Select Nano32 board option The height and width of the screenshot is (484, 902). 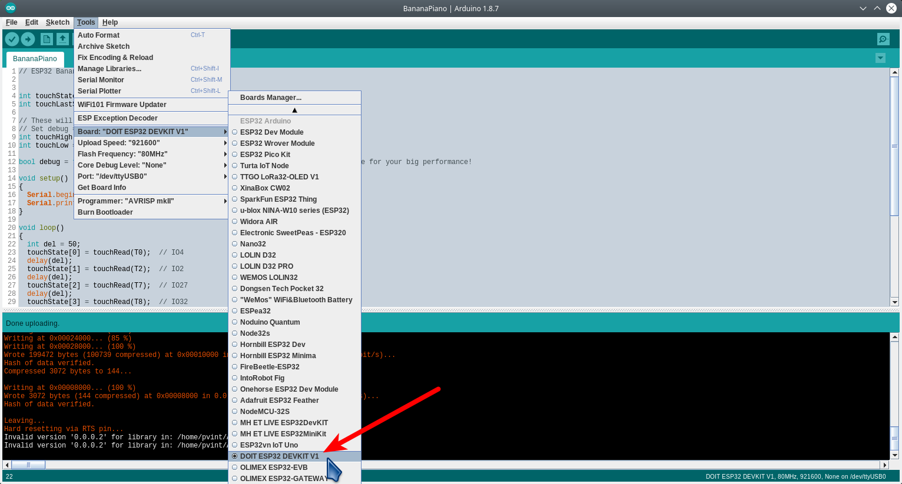(x=294, y=244)
